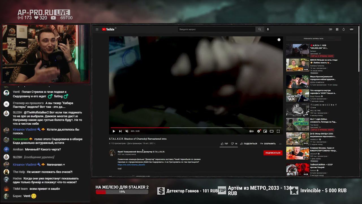Image resolution: width=362 pixels, height=204 pixels.
Task: Show video info card icon
Action: pyautogui.click(x=279, y=40)
